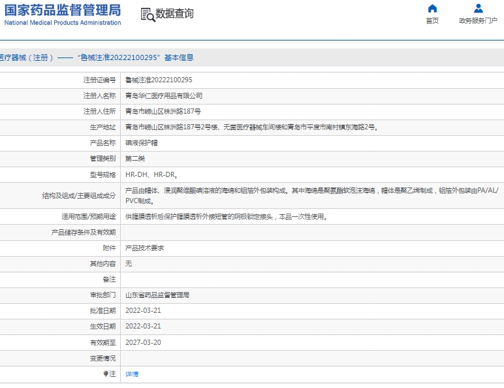Select registrant name 青岛华仁医疗用品有限公司

164,96
